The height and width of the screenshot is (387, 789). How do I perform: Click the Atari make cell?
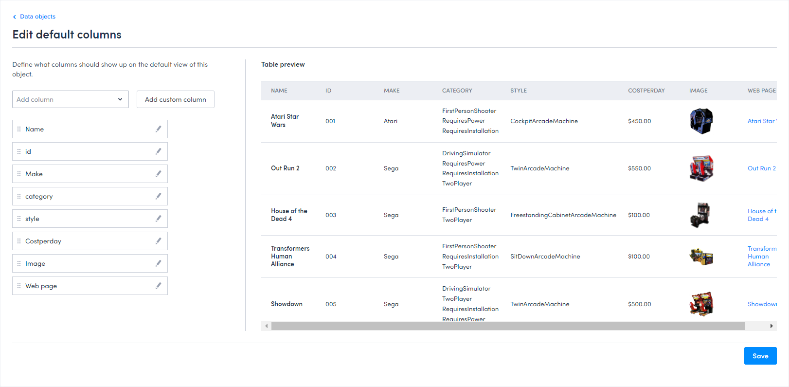[391, 121]
